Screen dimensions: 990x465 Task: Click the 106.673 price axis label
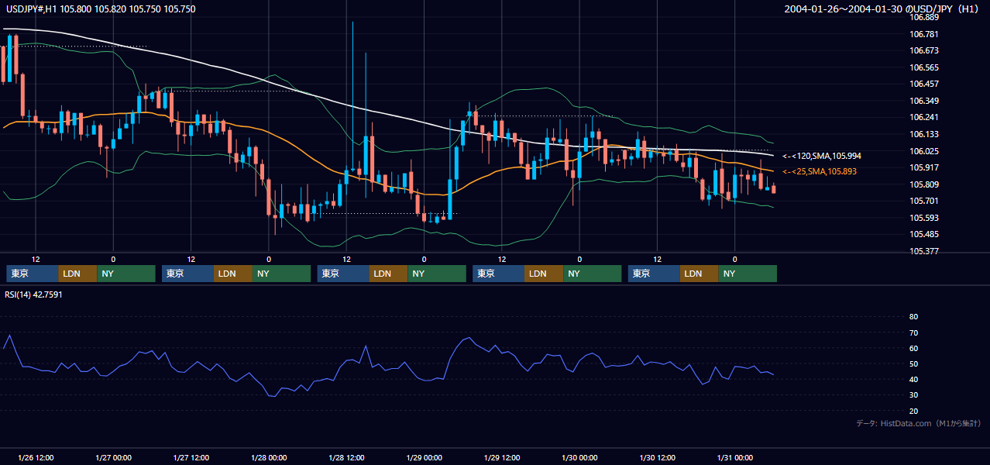tap(924, 50)
